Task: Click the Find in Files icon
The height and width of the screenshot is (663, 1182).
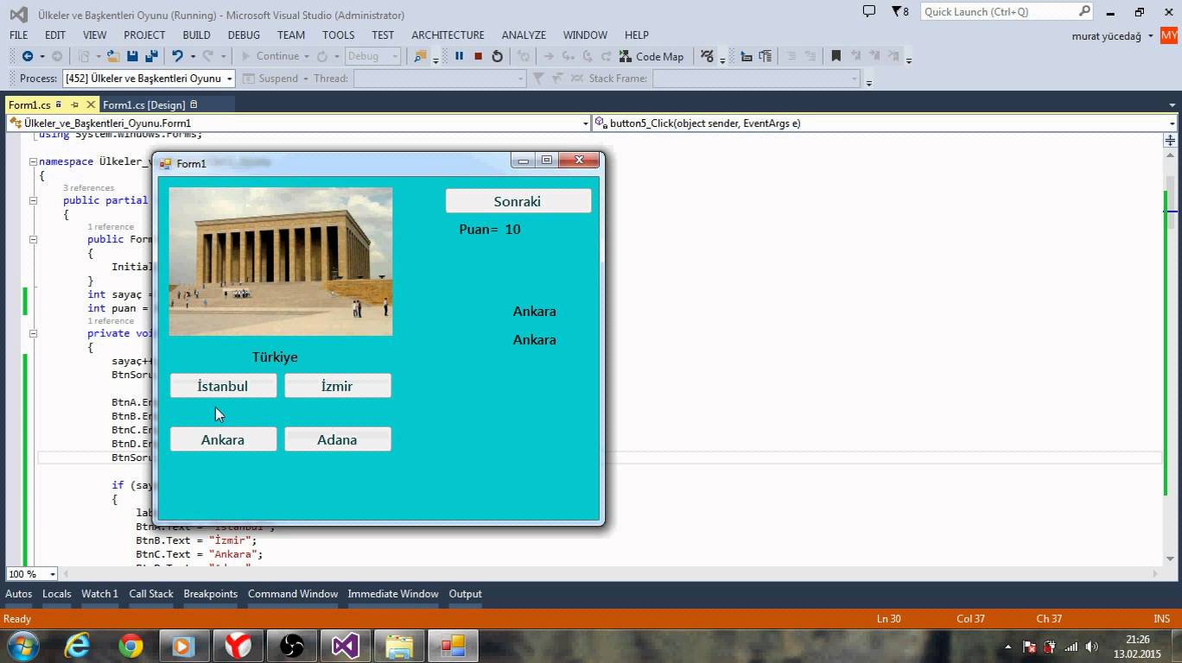Action: point(421,56)
